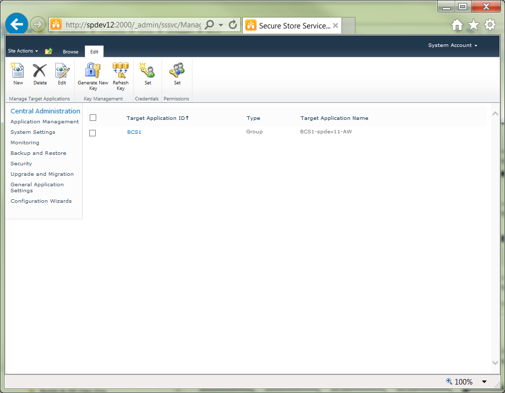Click the zoom magnifier in status bar
This screenshot has height=393, width=505.
(449, 381)
